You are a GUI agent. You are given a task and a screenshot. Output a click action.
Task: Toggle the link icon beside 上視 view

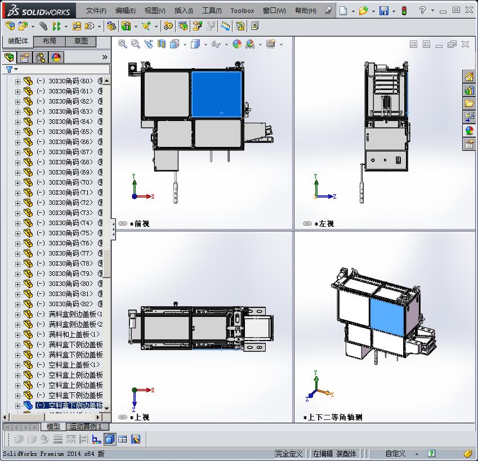pos(123,417)
